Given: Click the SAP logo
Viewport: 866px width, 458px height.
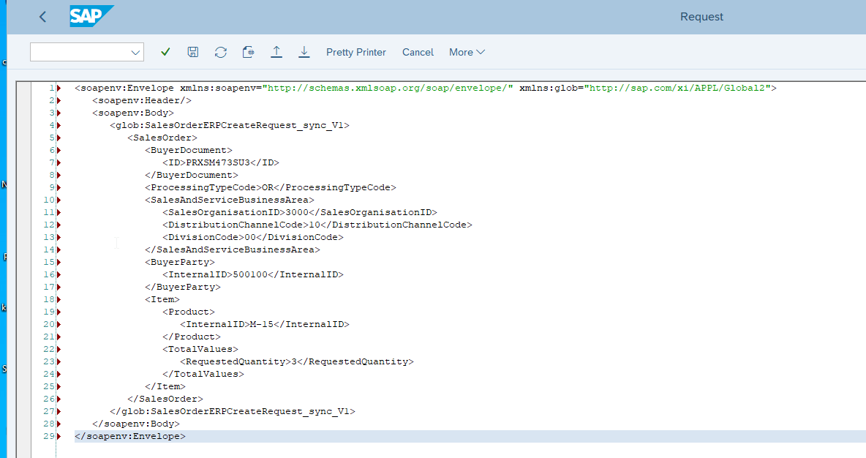Looking at the screenshot, I should (x=91, y=16).
